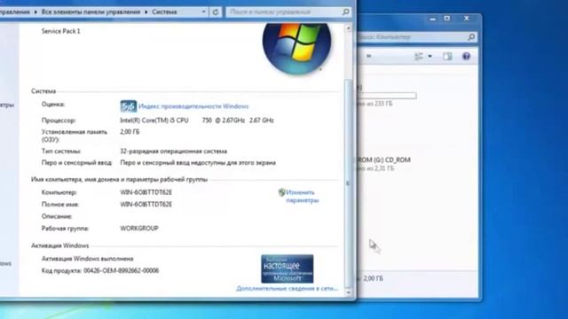This screenshot has width=568, height=319.
Task: Click the vertical scrollbar thumb in the System window
Action: click(x=349, y=183)
